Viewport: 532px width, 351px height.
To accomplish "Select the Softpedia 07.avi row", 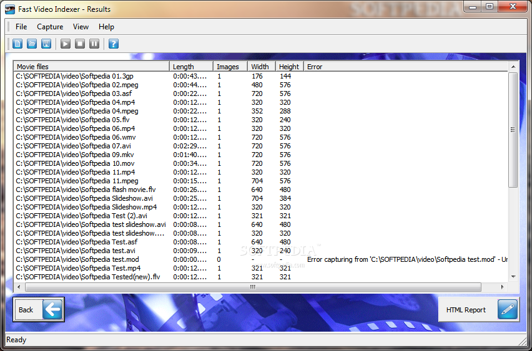I will [261, 146].
